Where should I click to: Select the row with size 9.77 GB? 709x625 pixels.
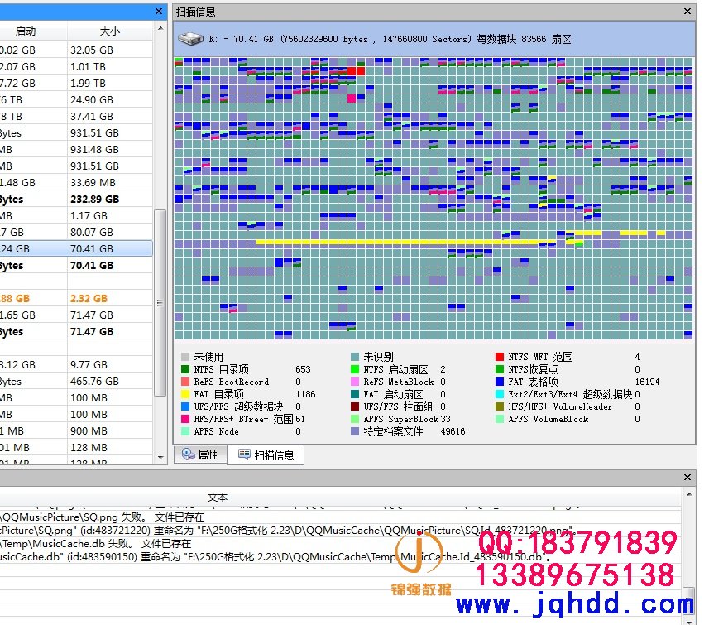click(x=76, y=365)
